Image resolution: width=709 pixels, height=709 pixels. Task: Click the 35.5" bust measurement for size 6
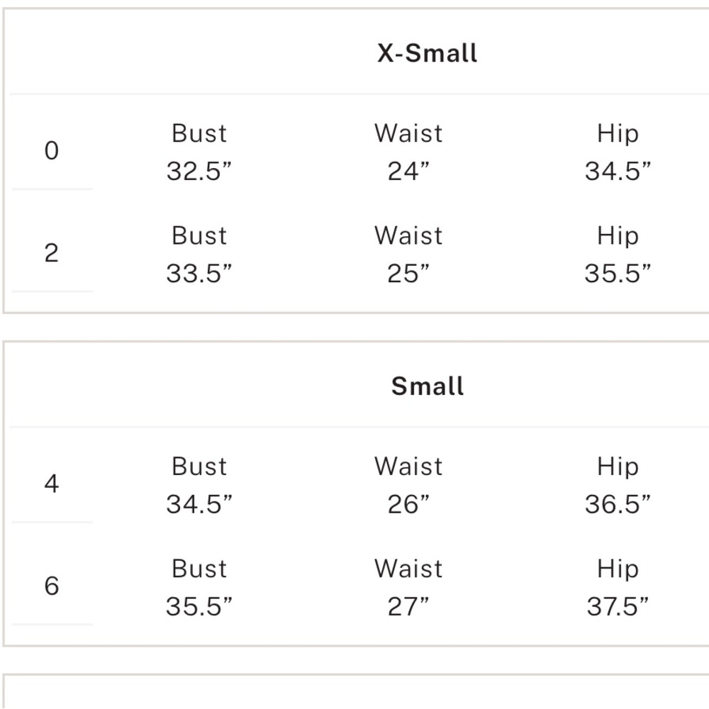pyautogui.click(x=199, y=606)
